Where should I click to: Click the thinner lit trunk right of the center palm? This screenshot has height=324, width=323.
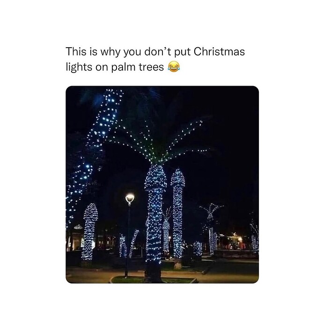177,213
